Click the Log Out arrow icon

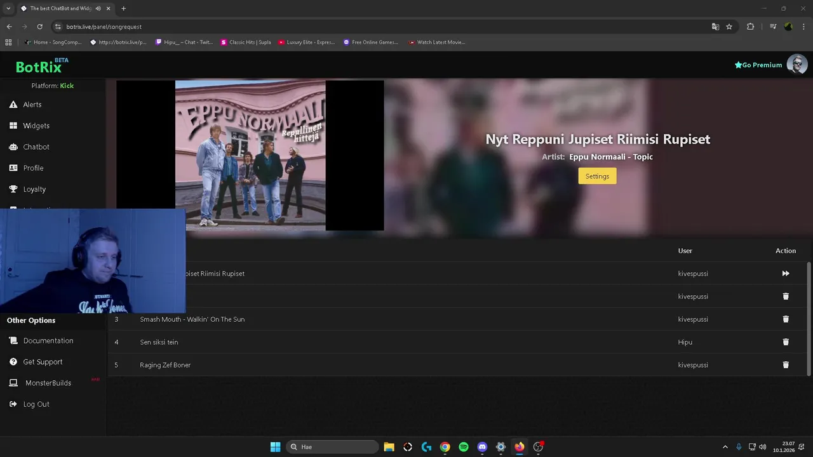tap(13, 404)
